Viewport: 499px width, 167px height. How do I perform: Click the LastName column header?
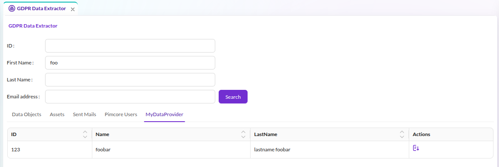click(330, 134)
